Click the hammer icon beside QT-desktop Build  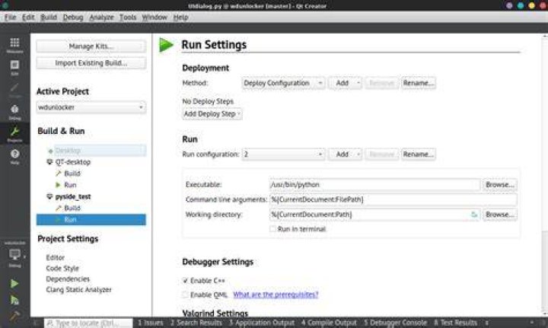point(59,174)
